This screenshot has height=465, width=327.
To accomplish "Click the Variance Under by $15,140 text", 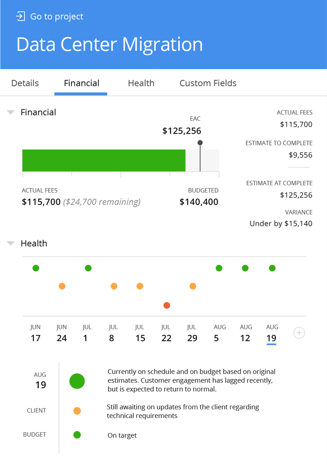I will [281, 223].
